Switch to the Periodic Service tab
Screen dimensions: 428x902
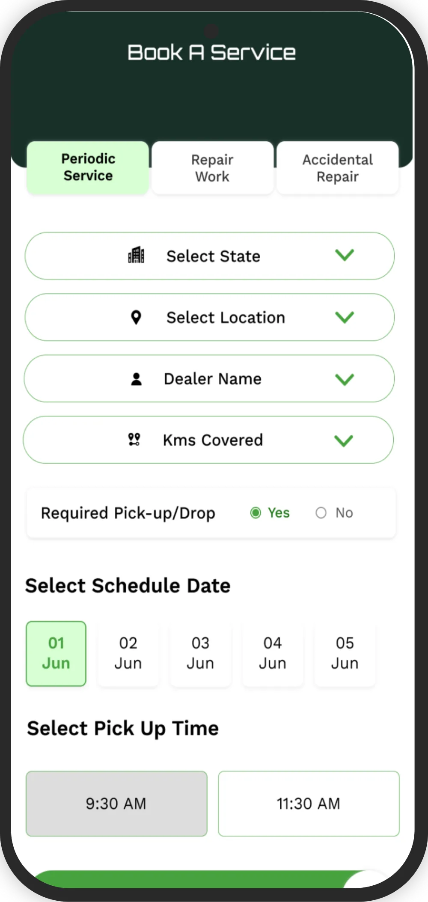(x=88, y=167)
